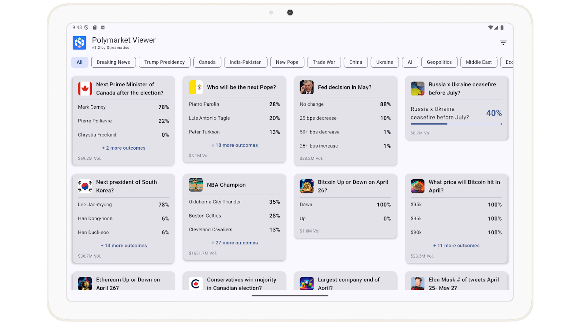Screen dimensions: 579x325
Task: Toggle the Breaking News filter chip
Action: [113, 62]
